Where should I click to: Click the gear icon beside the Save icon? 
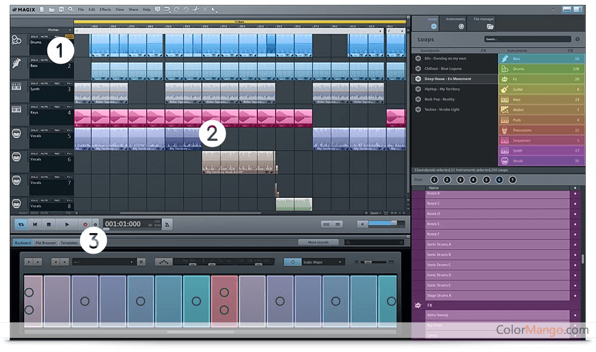[x=70, y=10]
